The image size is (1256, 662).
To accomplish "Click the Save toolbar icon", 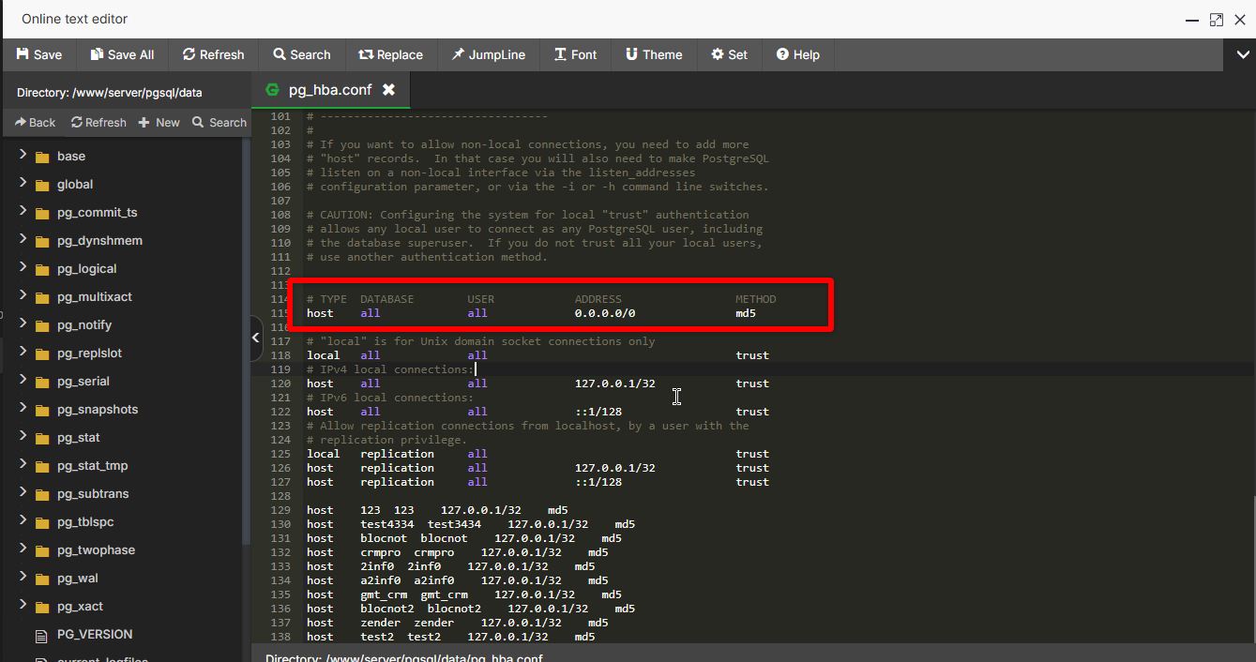I will (x=23, y=54).
